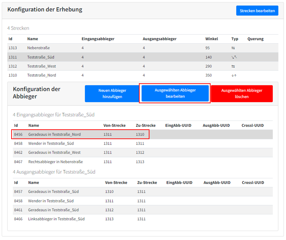The image size is (286, 240).
Task: Click Zu-Strecke value 1312 in row 8462
Action: tap(140, 153)
